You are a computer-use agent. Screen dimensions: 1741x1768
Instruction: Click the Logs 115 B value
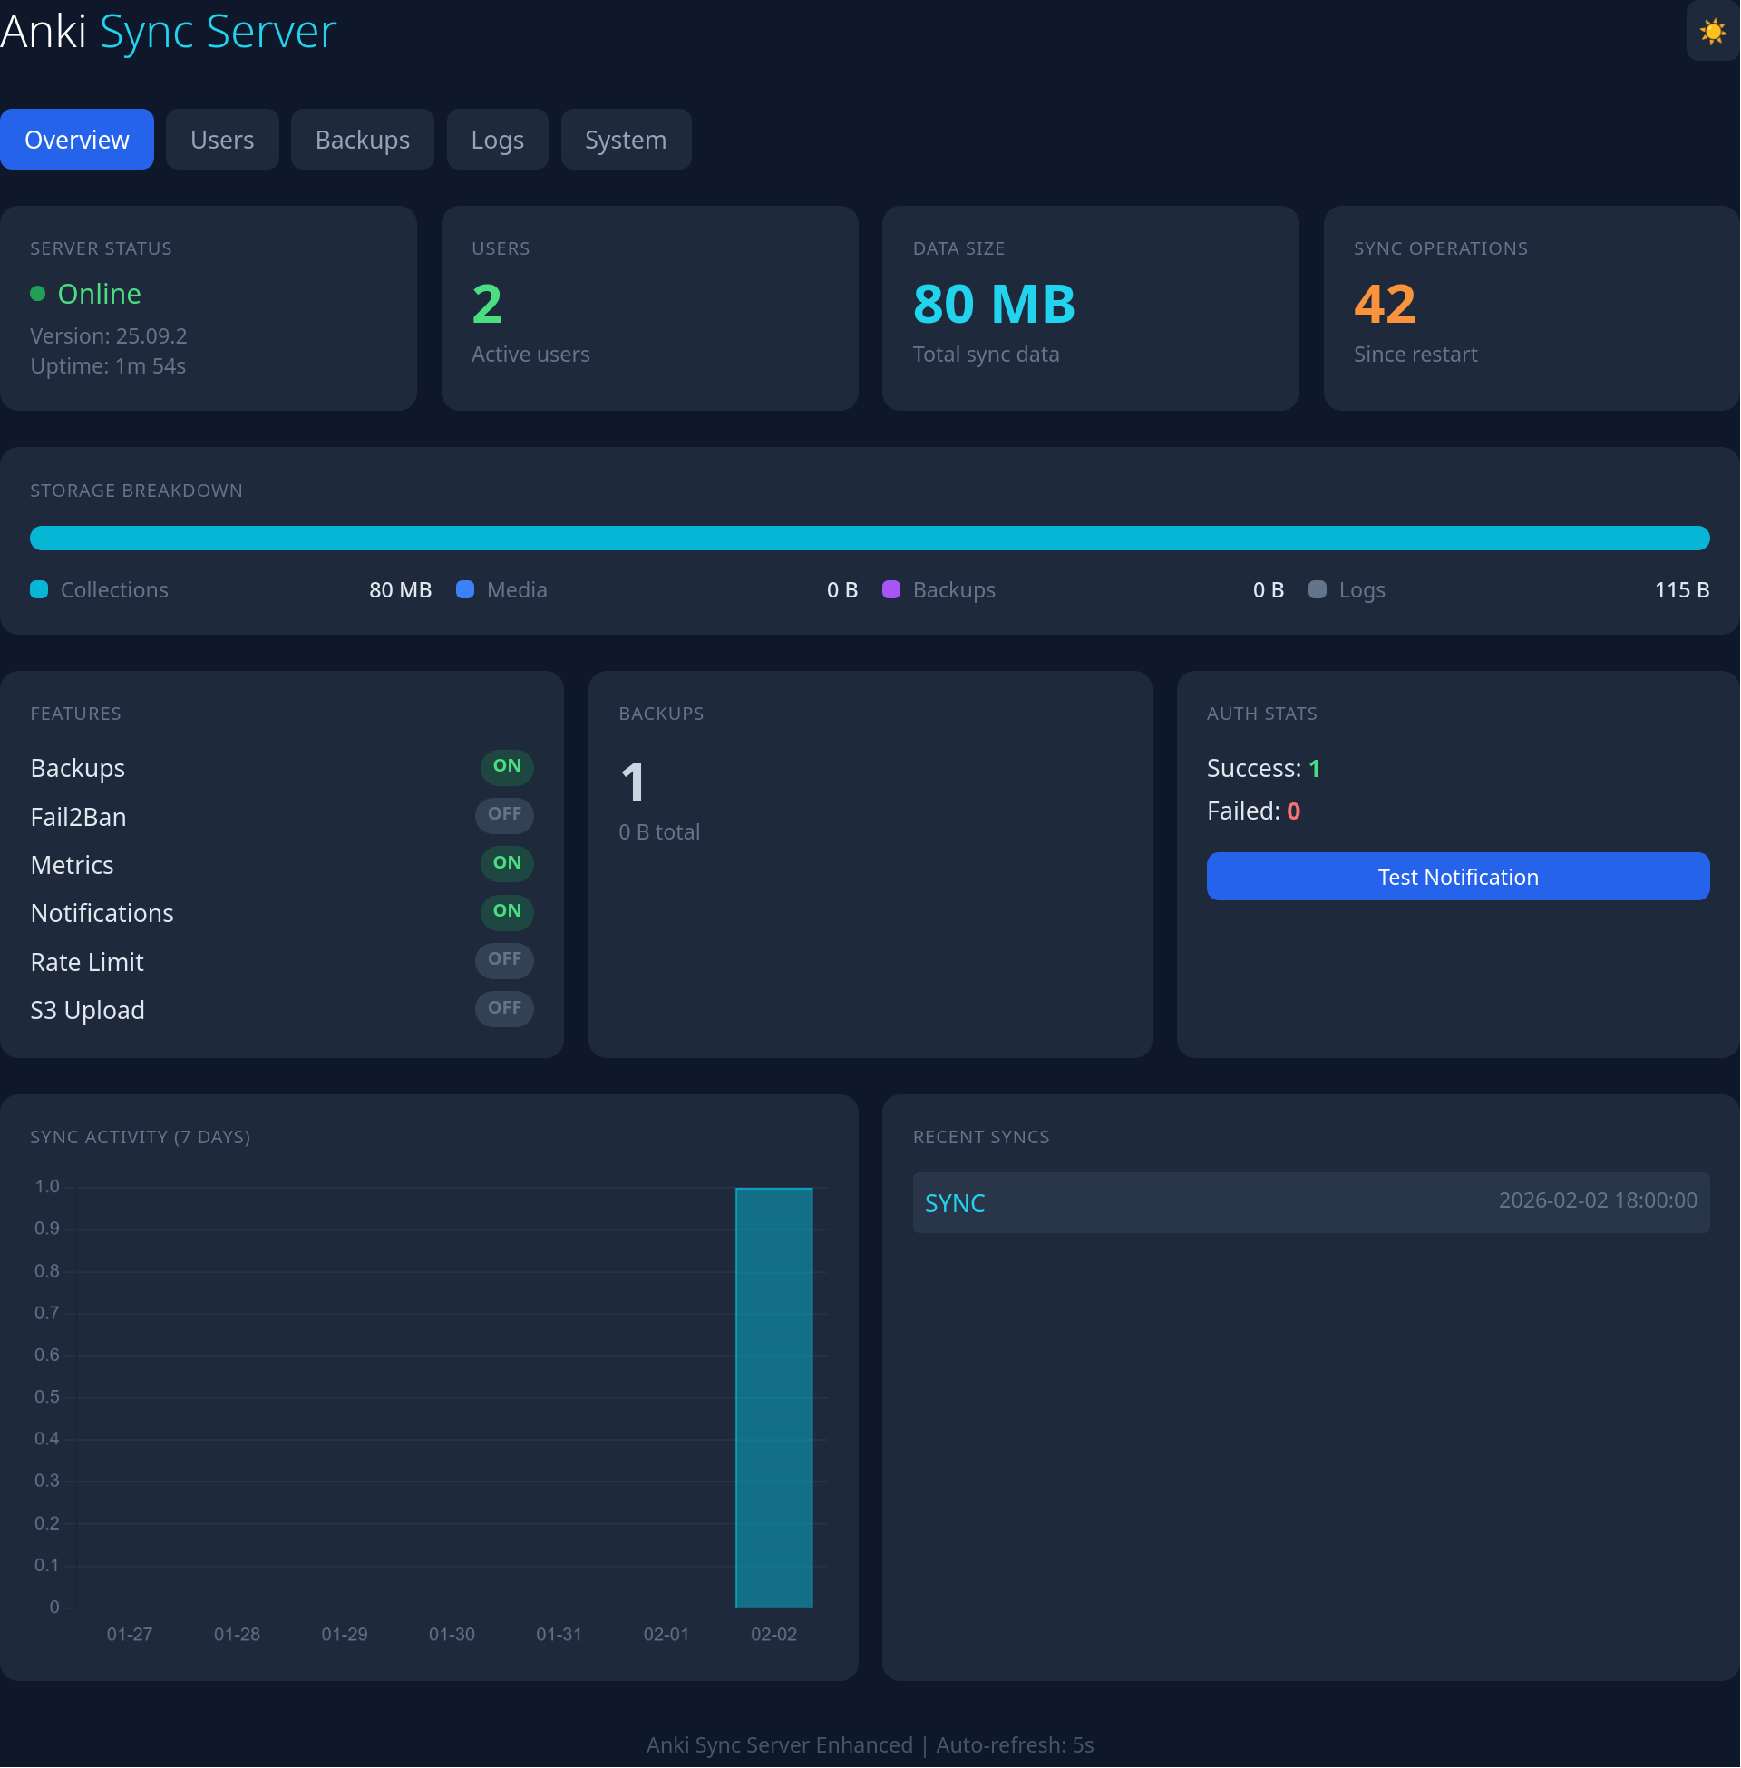pyautogui.click(x=1681, y=589)
